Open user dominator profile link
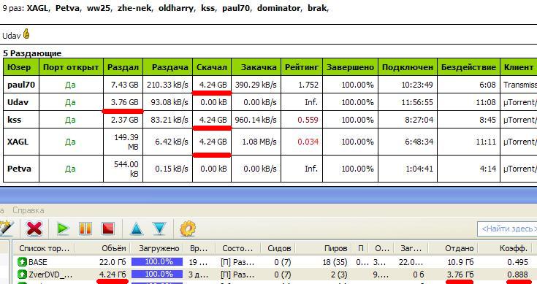This screenshot has width=537, height=284. (278, 8)
